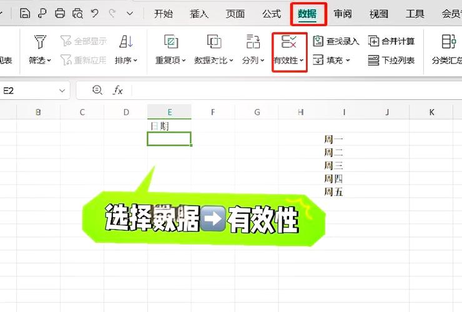
Task: Expand the 分列 dropdown arrow
Action: tap(262, 61)
